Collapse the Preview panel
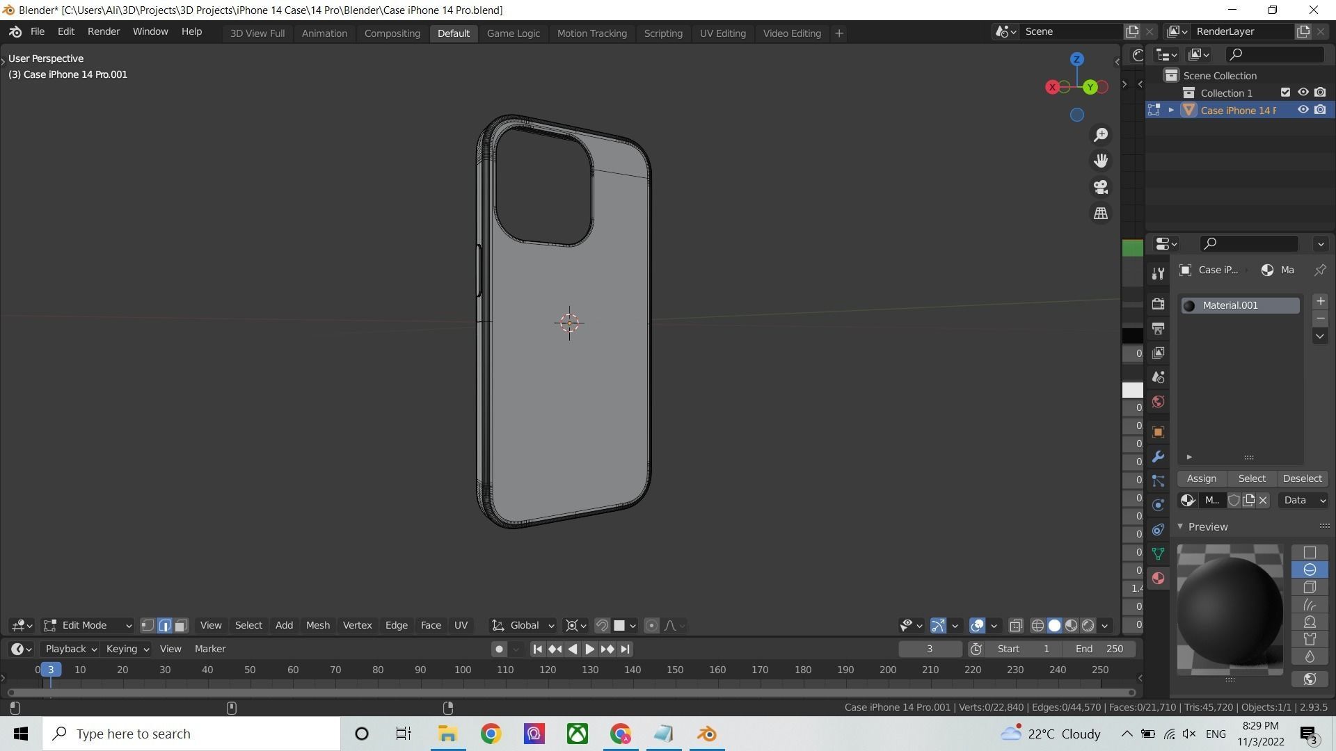This screenshot has height=751, width=1336. pyautogui.click(x=1180, y=527)
